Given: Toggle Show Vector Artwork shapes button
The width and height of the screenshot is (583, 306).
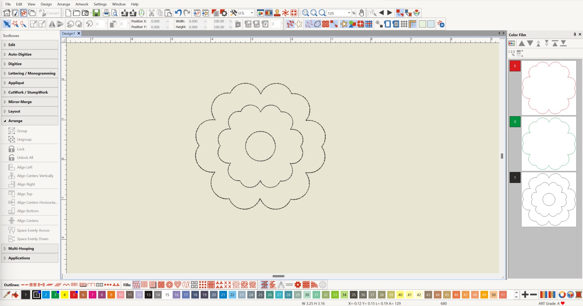Looking at the screenshot, I should (x=352, y=24).
